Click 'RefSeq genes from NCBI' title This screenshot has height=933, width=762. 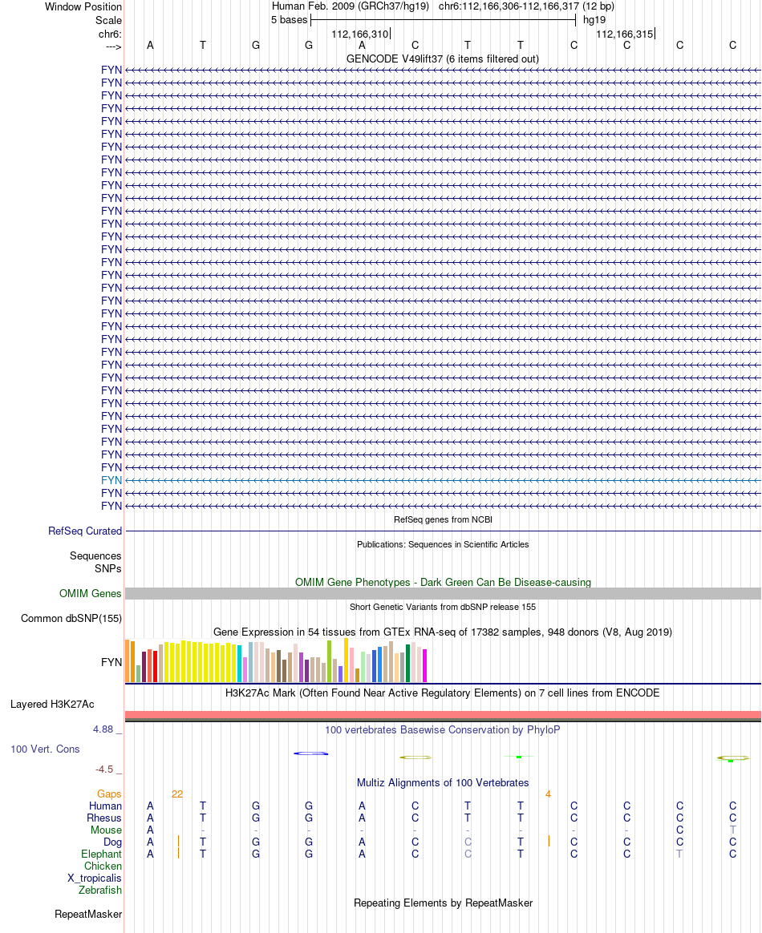[x=443, y=519]
